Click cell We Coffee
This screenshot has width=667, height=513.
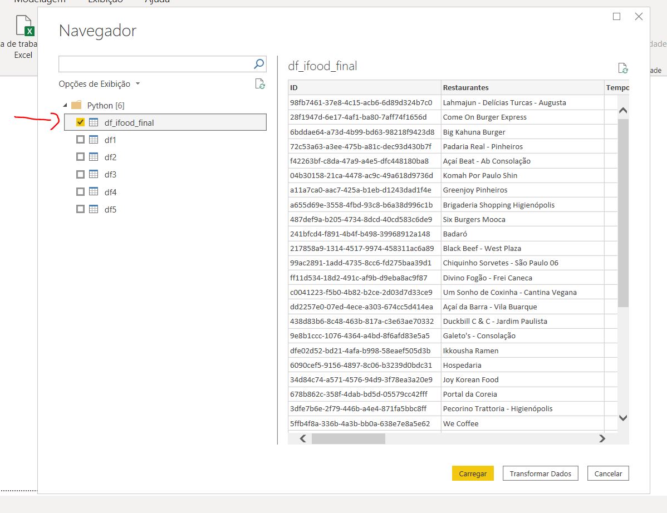522,423
